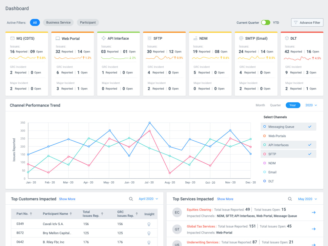Screen dimensions: 328x246
Task: Select the Business Service filter
Action: coord(58,23)
